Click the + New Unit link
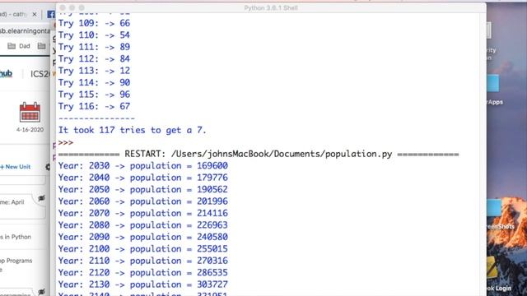 point(16,167)
